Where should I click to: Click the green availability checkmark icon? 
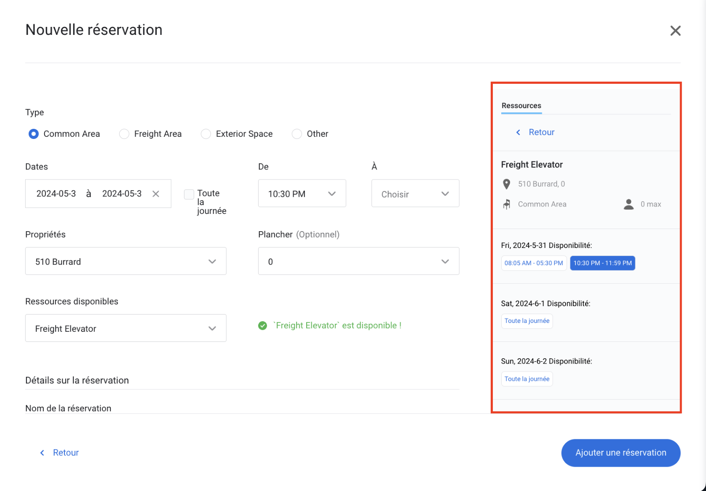click(263, 326)
